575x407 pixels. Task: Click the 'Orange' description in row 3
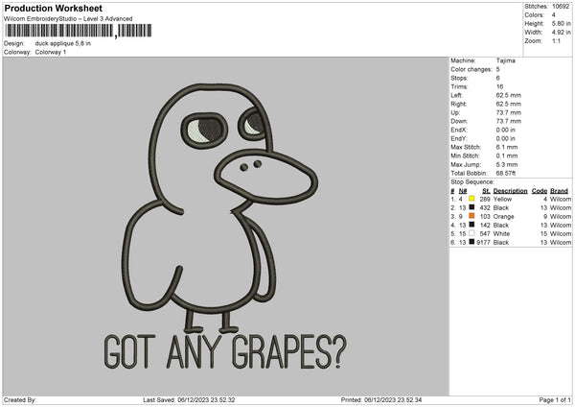(x=503, y=216)
